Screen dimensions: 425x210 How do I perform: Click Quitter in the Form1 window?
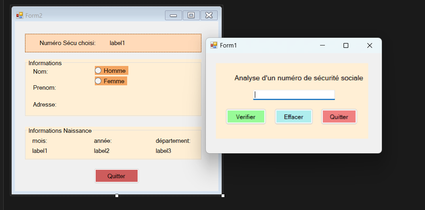click(x=339, y=117)
